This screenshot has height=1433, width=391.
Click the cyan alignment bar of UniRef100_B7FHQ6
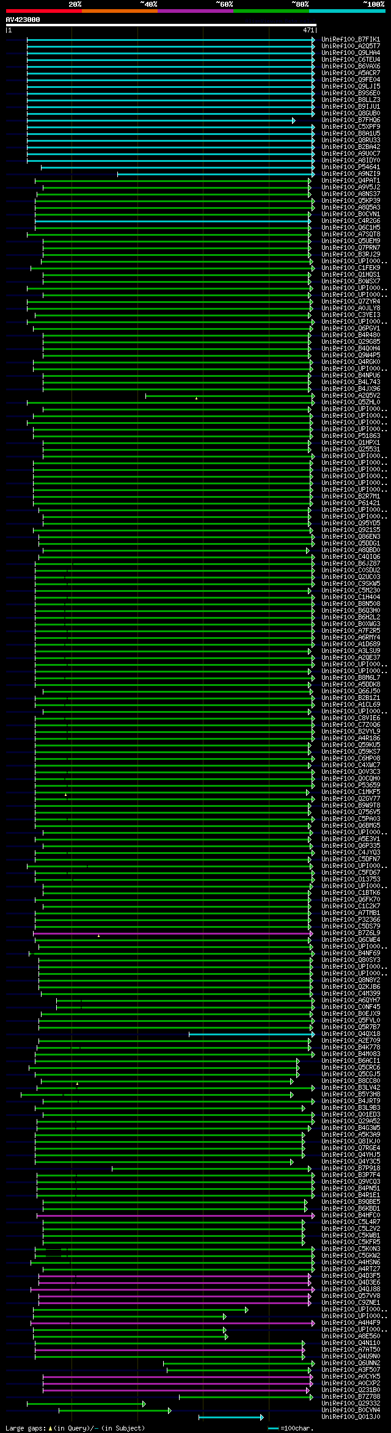161,120
